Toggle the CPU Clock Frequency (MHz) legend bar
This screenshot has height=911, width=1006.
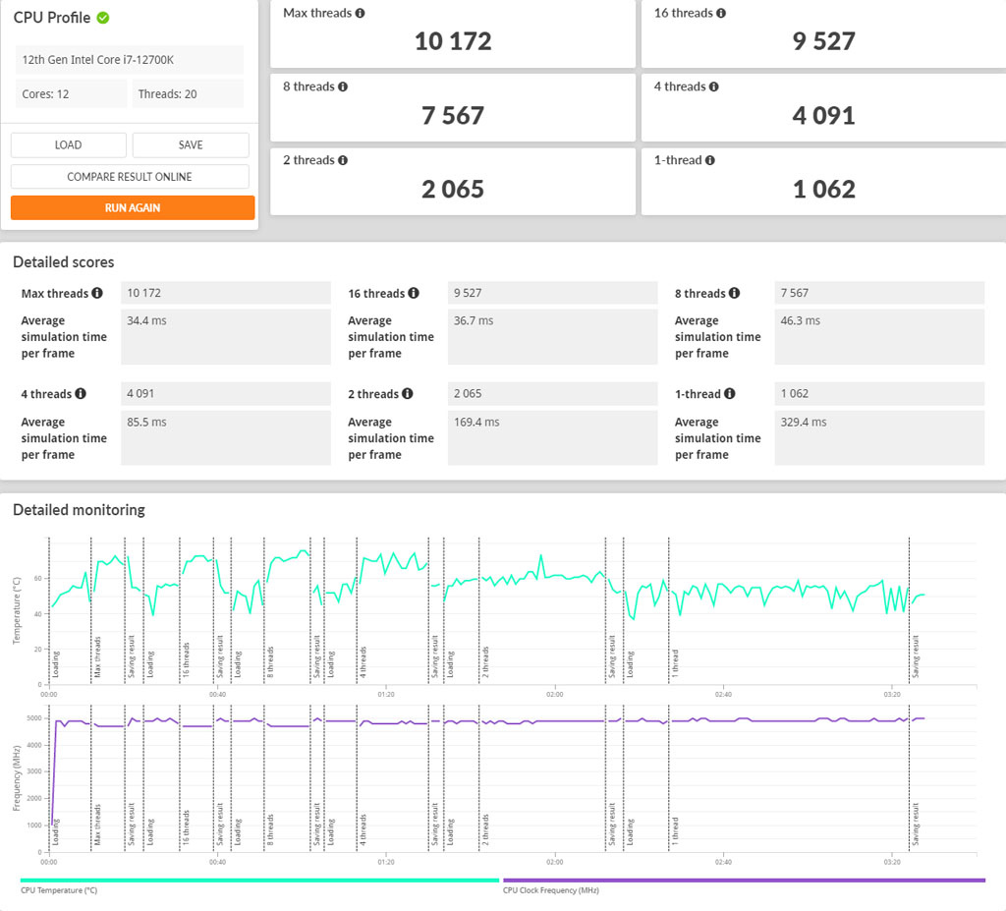(x=745, y=881)
